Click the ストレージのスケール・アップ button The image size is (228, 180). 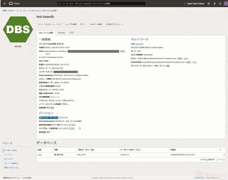pos(49,24)
